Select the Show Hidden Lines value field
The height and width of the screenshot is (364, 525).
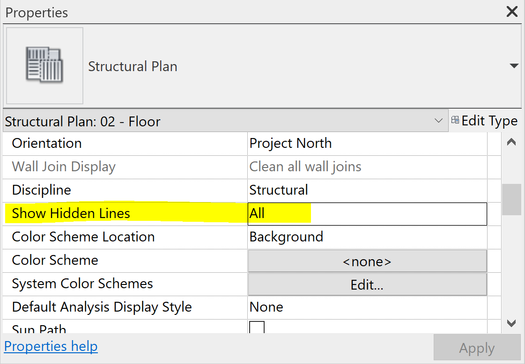pyautogui.click(x=367, y=214)
